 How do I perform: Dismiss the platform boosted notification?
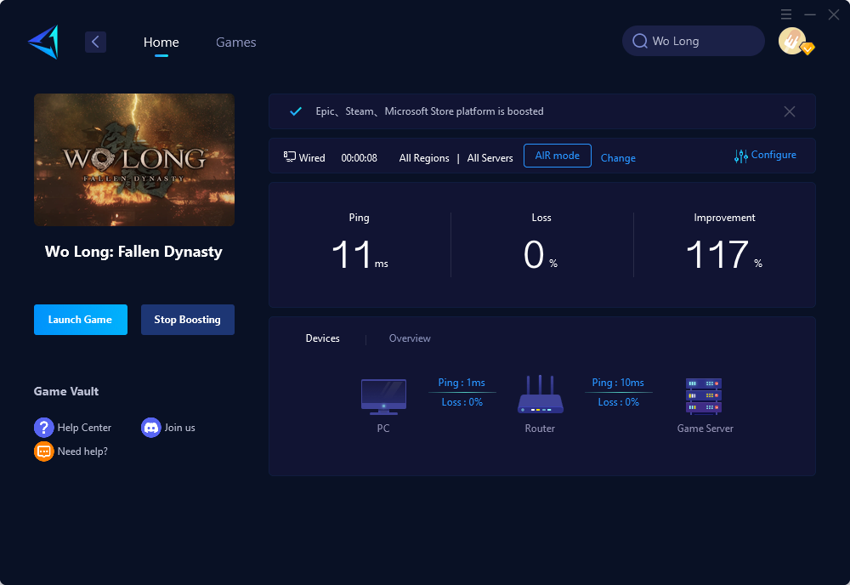tap(790, 111)
